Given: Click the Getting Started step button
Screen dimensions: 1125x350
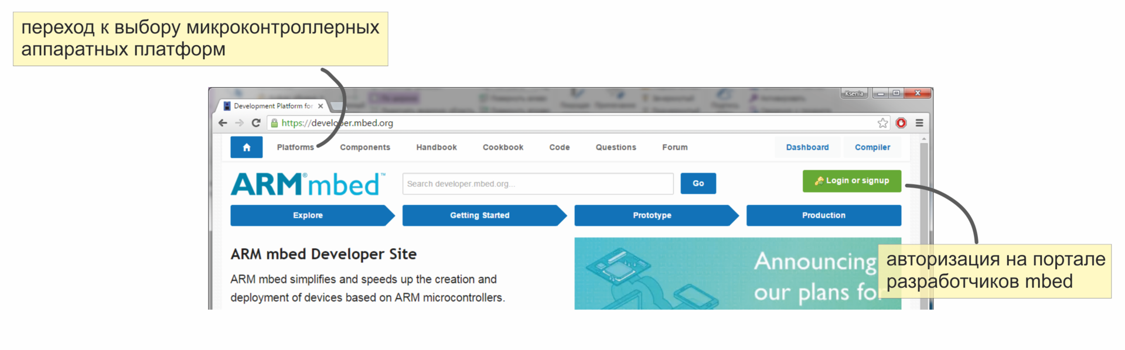Looking at the screenshot, I should 485,215.
